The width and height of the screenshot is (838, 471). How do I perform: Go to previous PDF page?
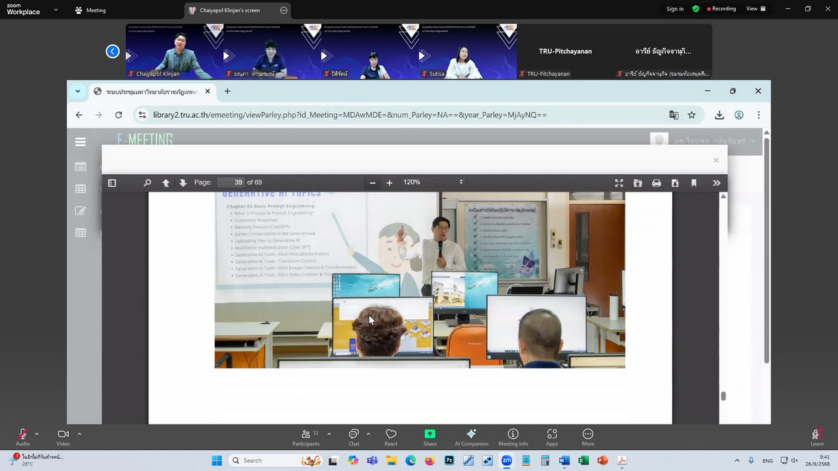(166, 183)
